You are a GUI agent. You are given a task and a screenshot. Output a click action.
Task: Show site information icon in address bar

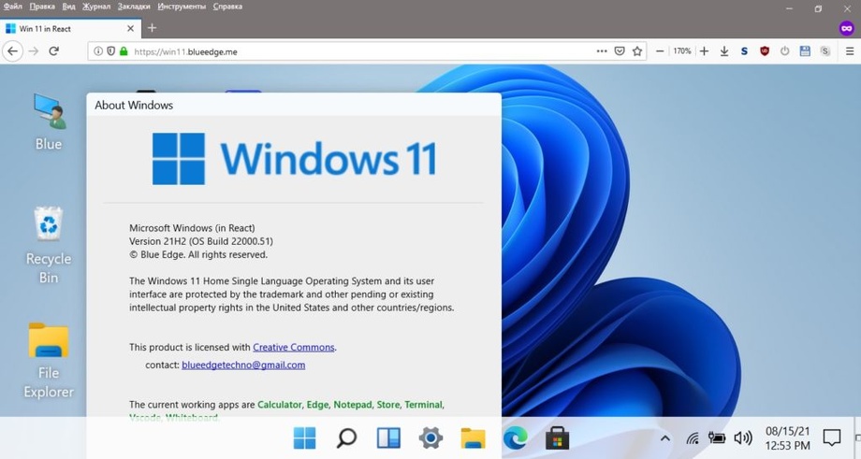click(97, 51)
